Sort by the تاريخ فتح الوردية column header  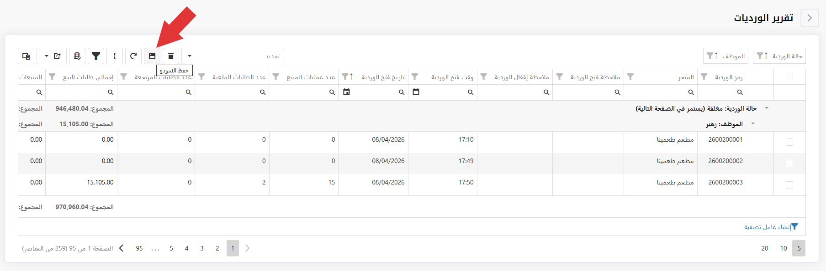pyautogui.click(x=383, y=77)
